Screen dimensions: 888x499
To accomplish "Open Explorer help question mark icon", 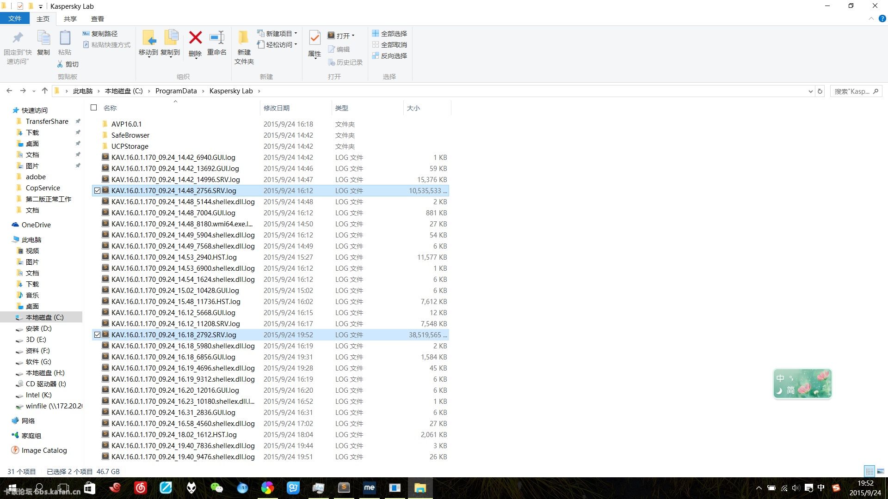I will tap(882, 19).
